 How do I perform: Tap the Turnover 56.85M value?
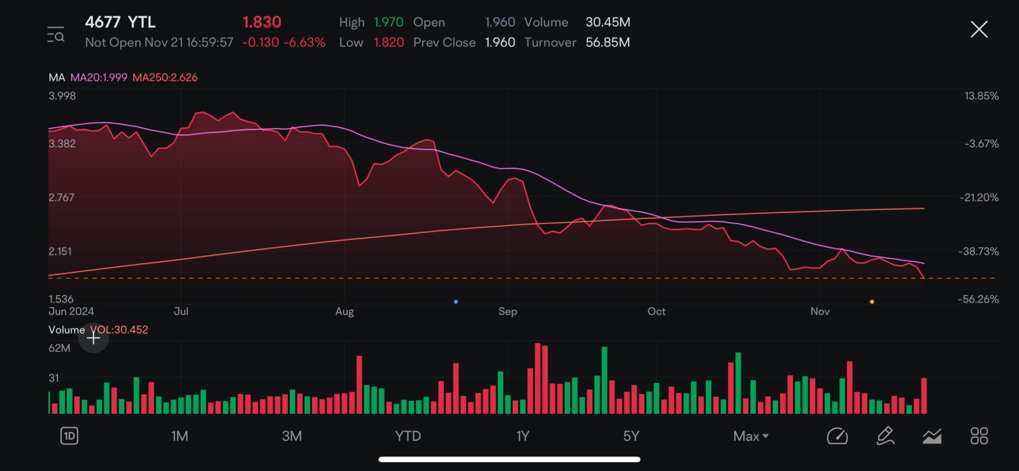608,43
